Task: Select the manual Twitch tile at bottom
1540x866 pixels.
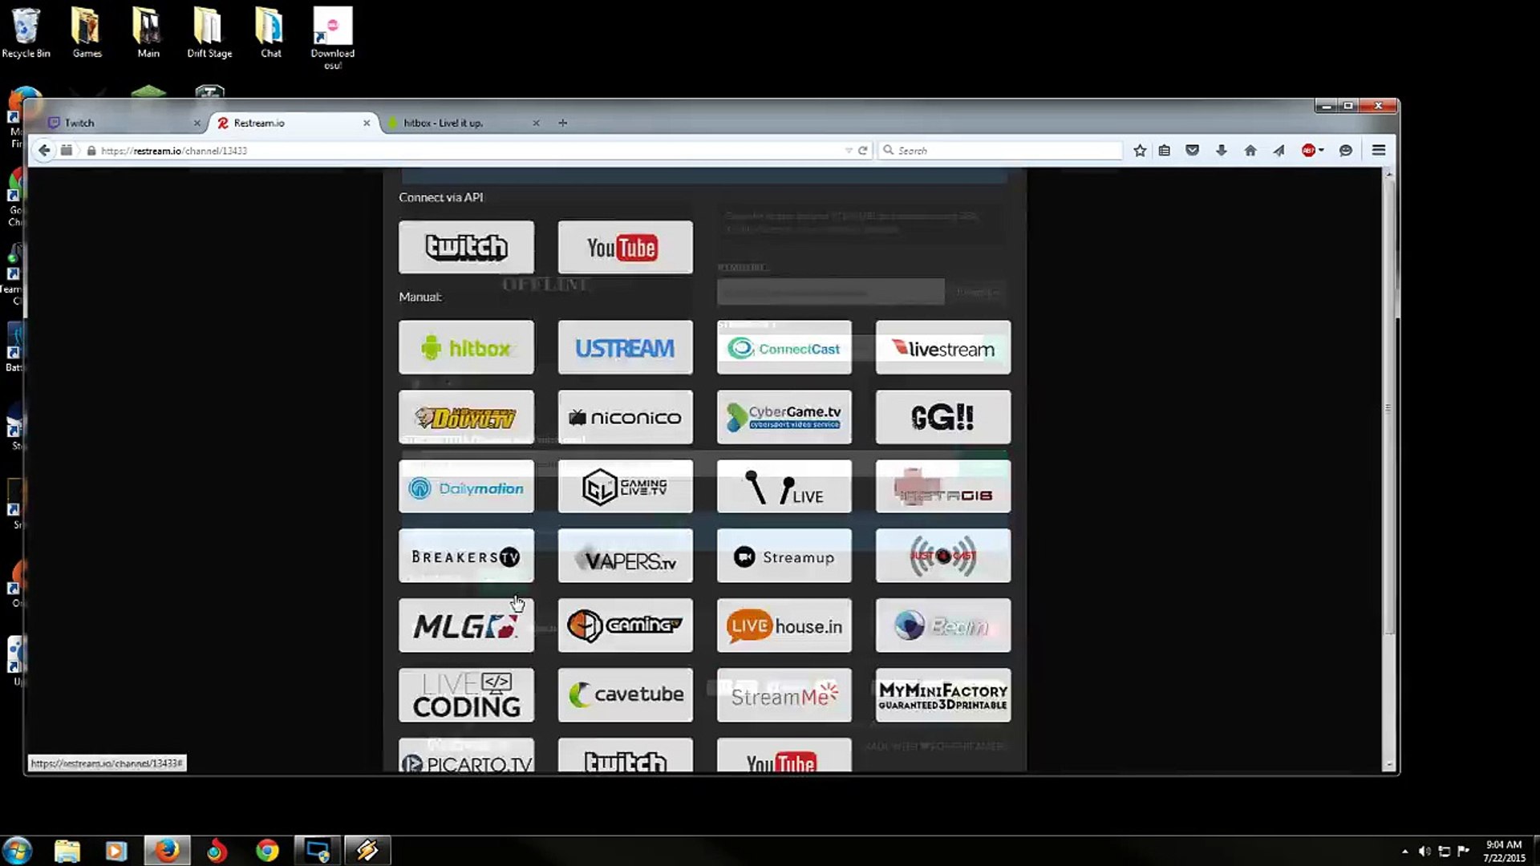Action: pos(625,755)
